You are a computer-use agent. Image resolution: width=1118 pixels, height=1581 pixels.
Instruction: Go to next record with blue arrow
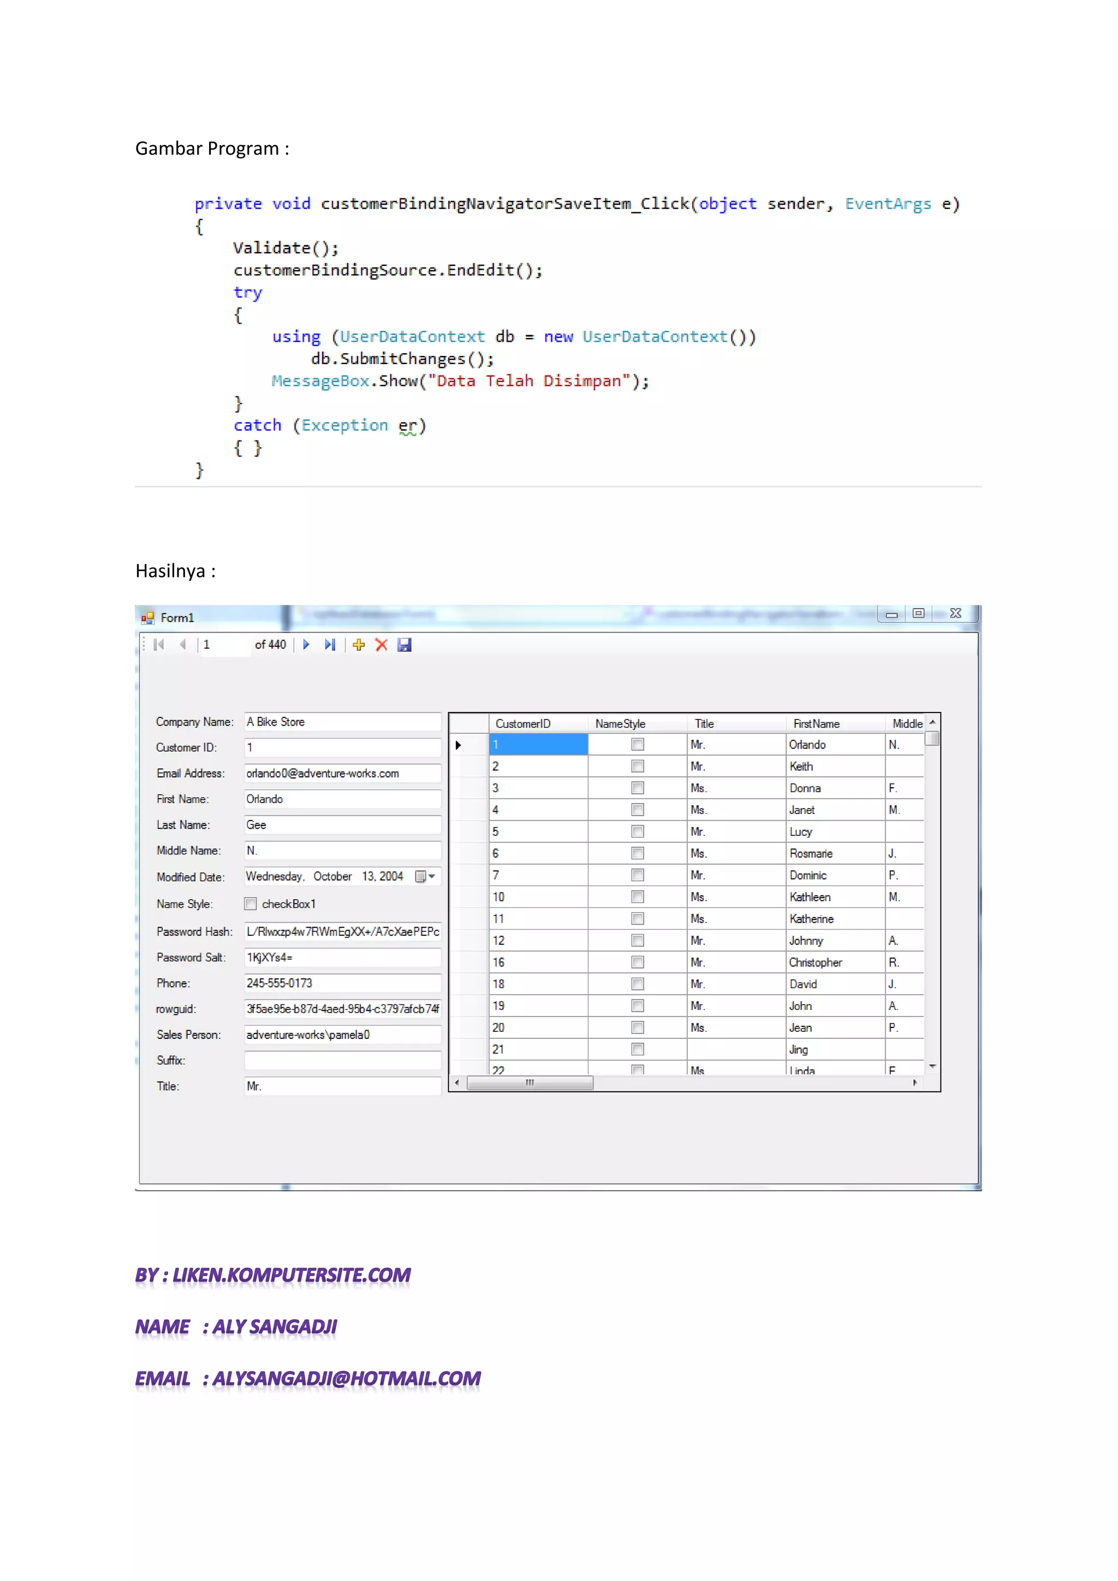[x=306, y=645]
